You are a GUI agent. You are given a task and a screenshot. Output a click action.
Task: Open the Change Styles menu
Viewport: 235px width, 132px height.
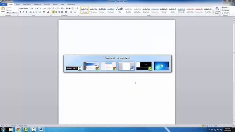tap(217, 10)
